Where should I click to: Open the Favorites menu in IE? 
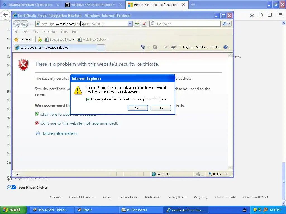click(50, 32)
